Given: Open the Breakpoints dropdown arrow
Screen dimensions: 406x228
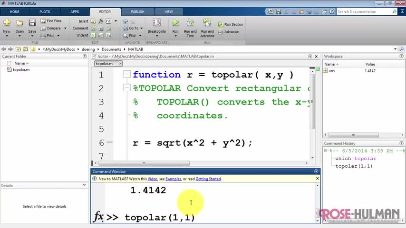Looking at the screenshot, I should (x=157, y=36).
